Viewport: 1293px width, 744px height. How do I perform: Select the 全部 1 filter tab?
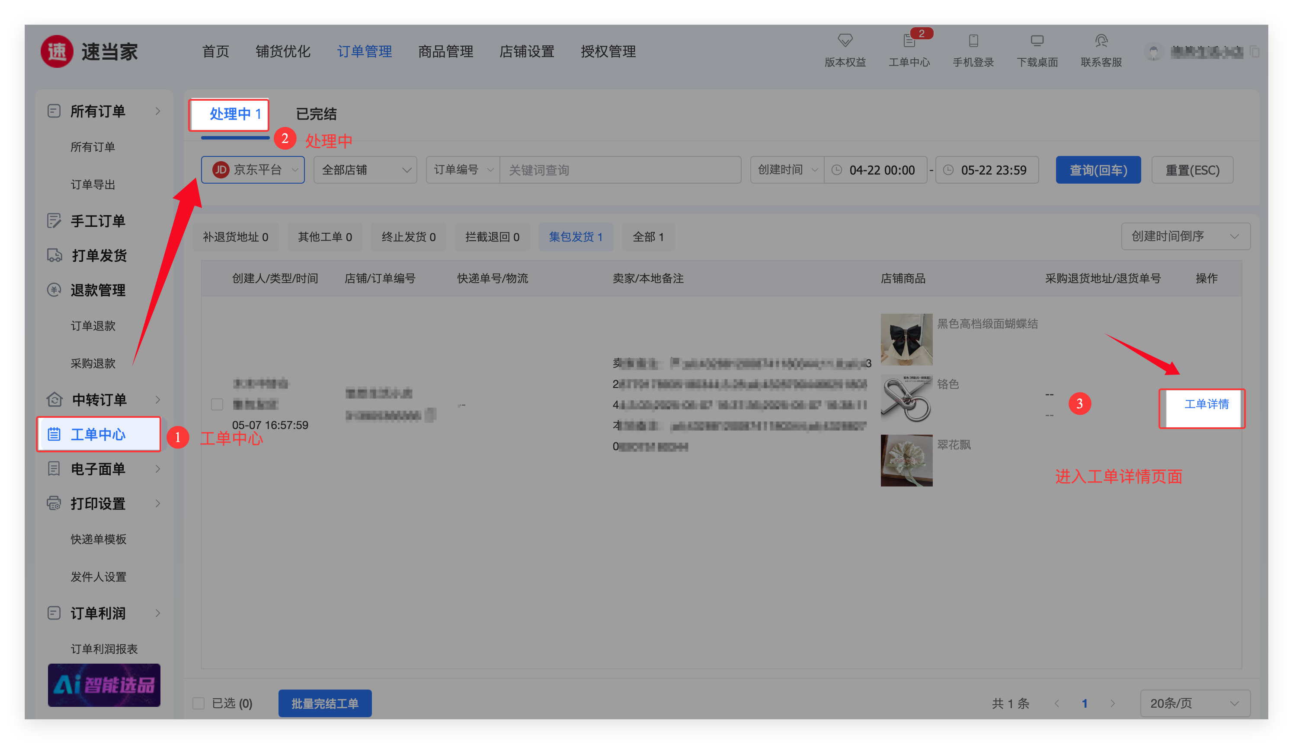click(647, 237)
